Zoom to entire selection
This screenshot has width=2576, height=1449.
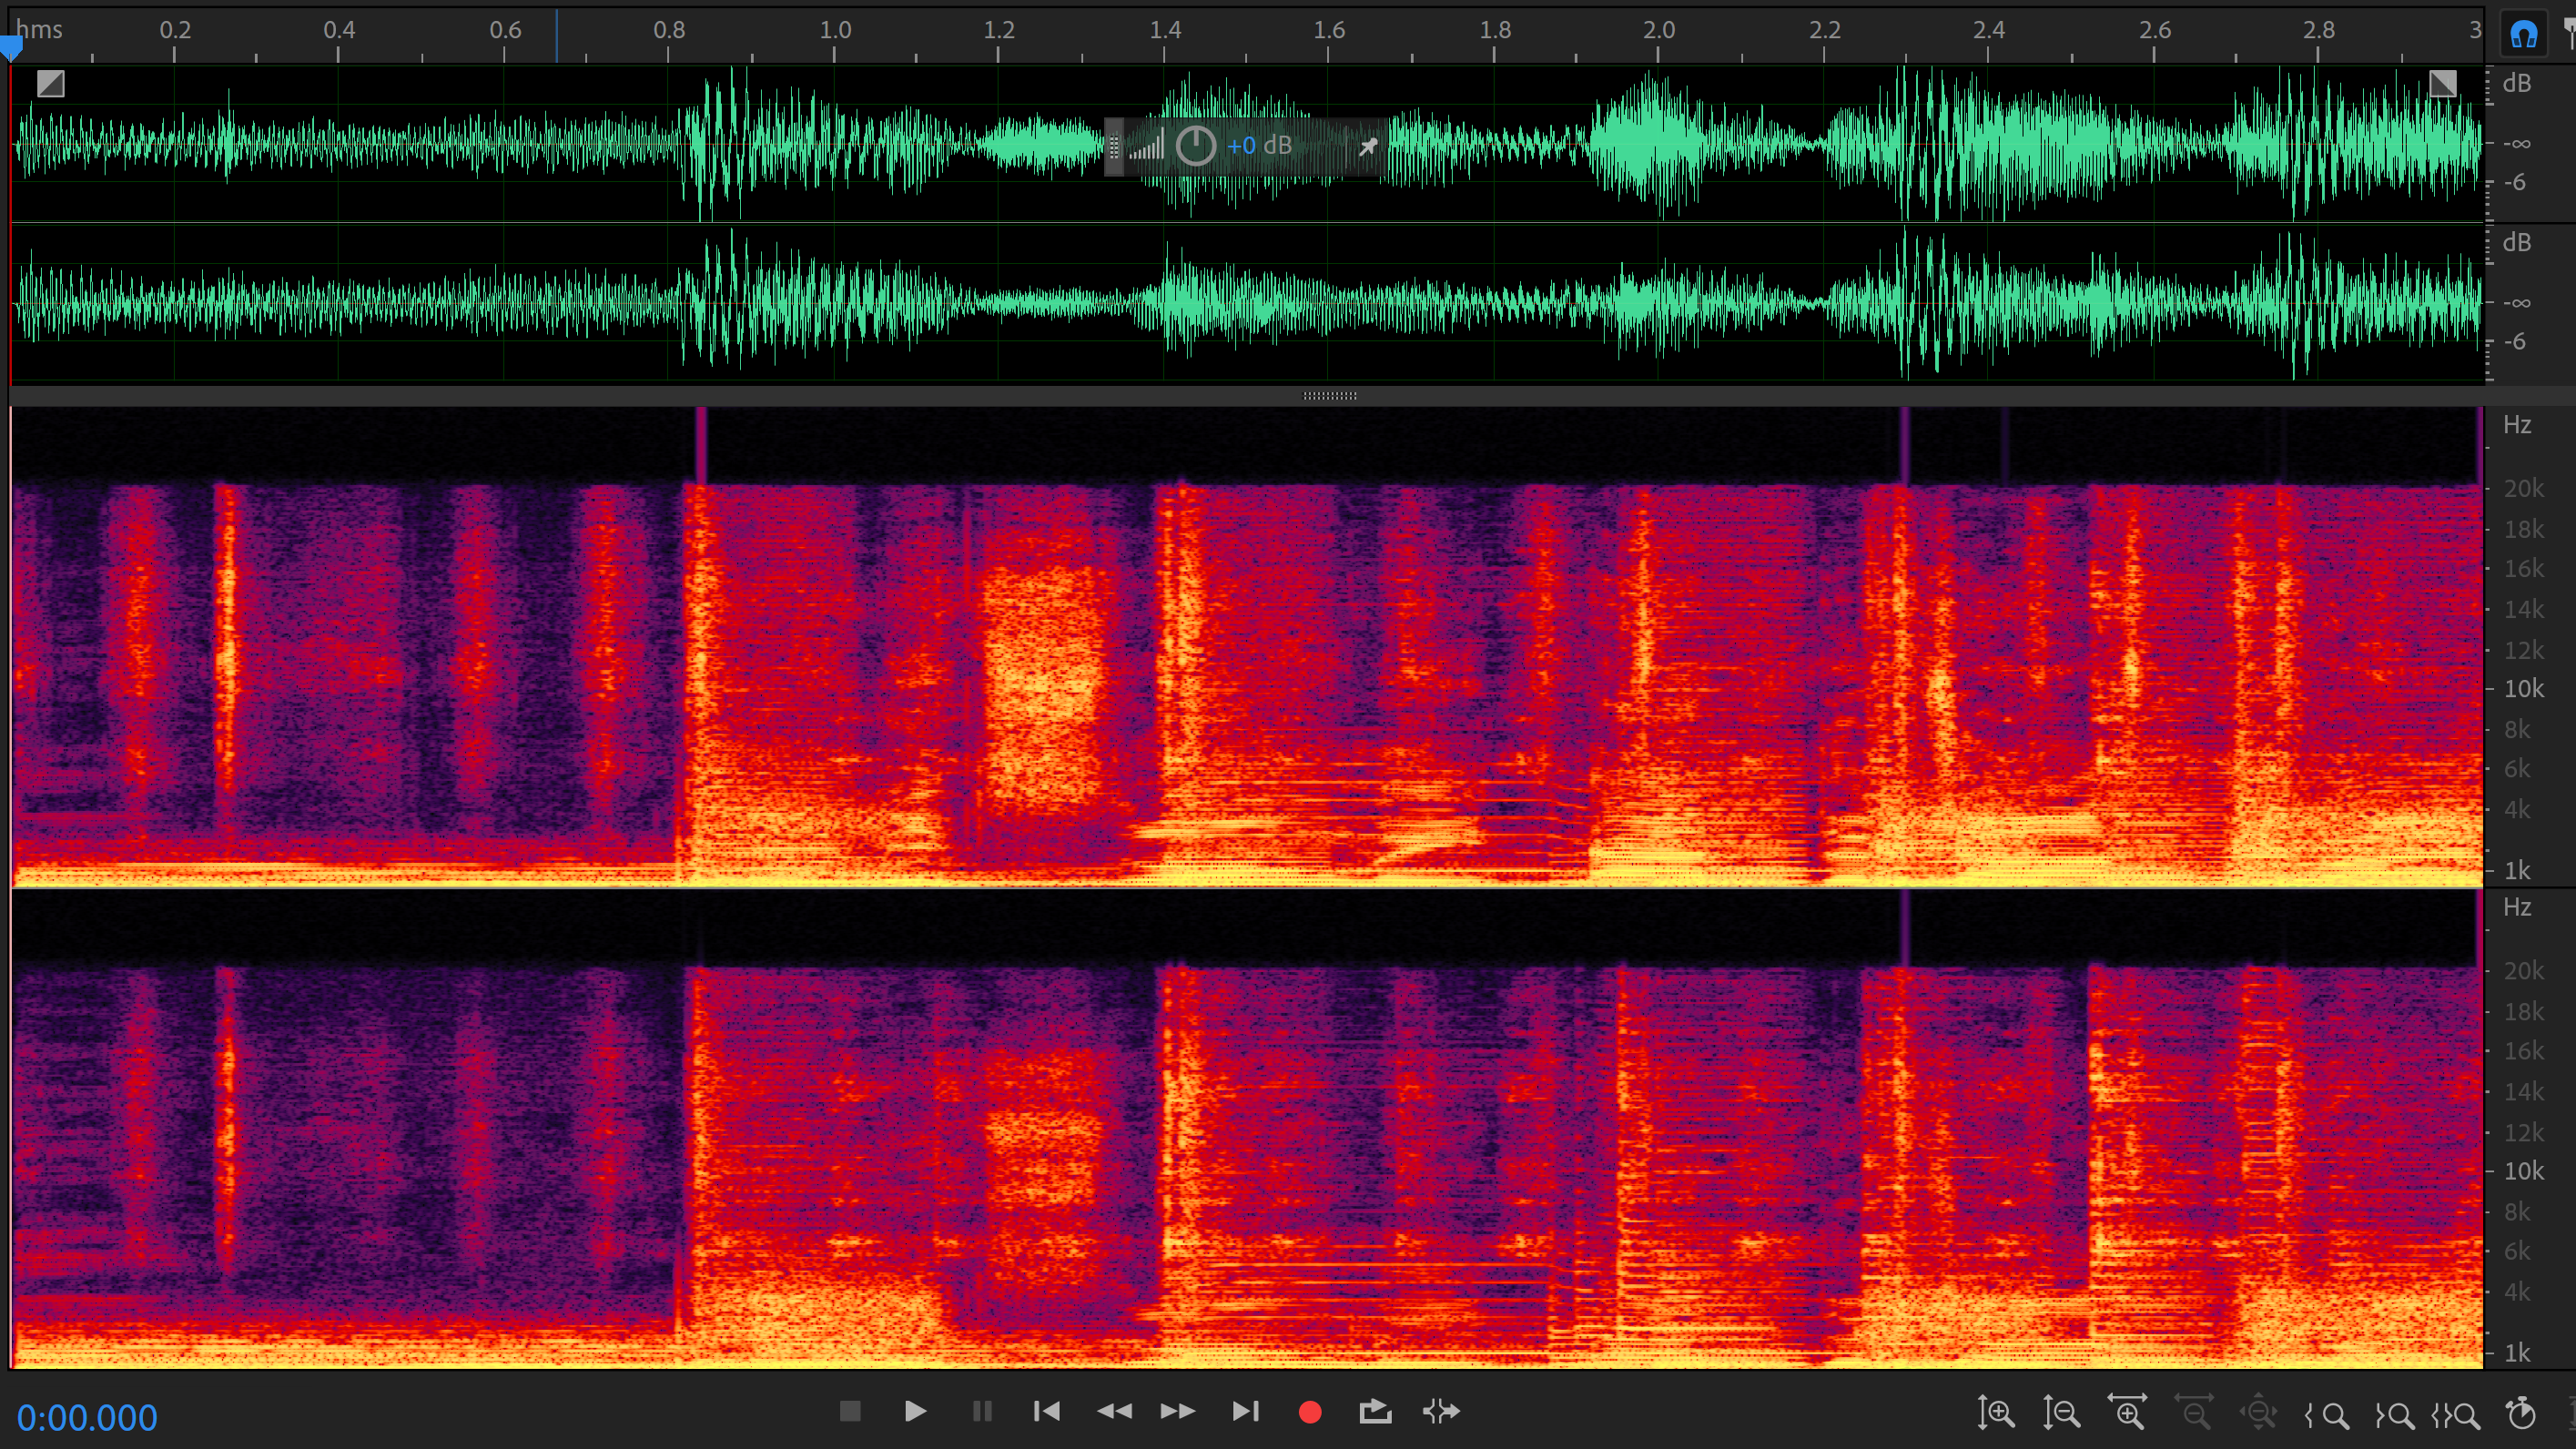[2455, 1415]
